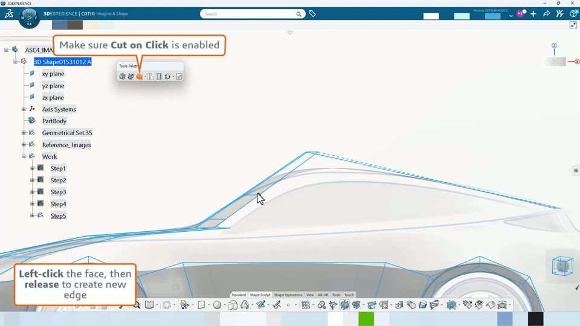Expand the Geometrical Set.35 node
This screenshot has width=580, height=326.
[x=24, y=133]
